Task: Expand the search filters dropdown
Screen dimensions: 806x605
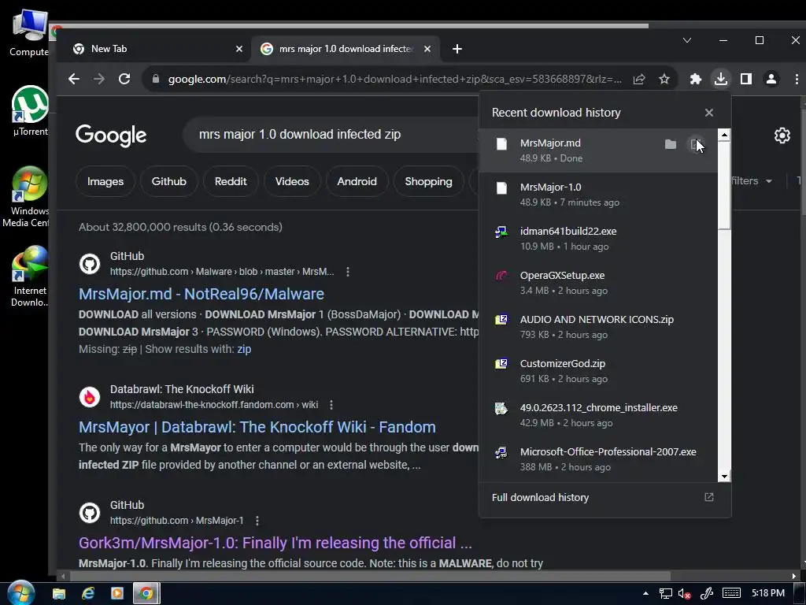Action: 752,181
